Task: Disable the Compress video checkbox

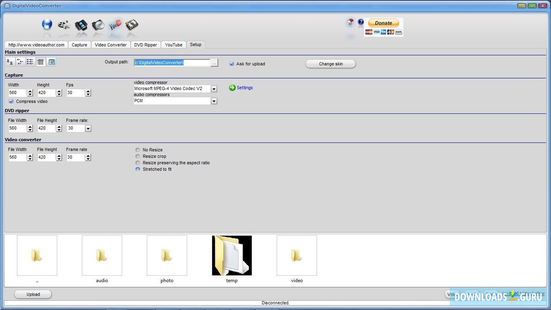Action: click(x=10, y=101)
